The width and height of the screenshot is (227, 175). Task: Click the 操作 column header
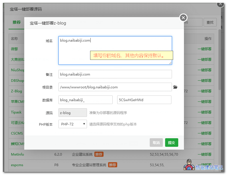pos(208,39)
